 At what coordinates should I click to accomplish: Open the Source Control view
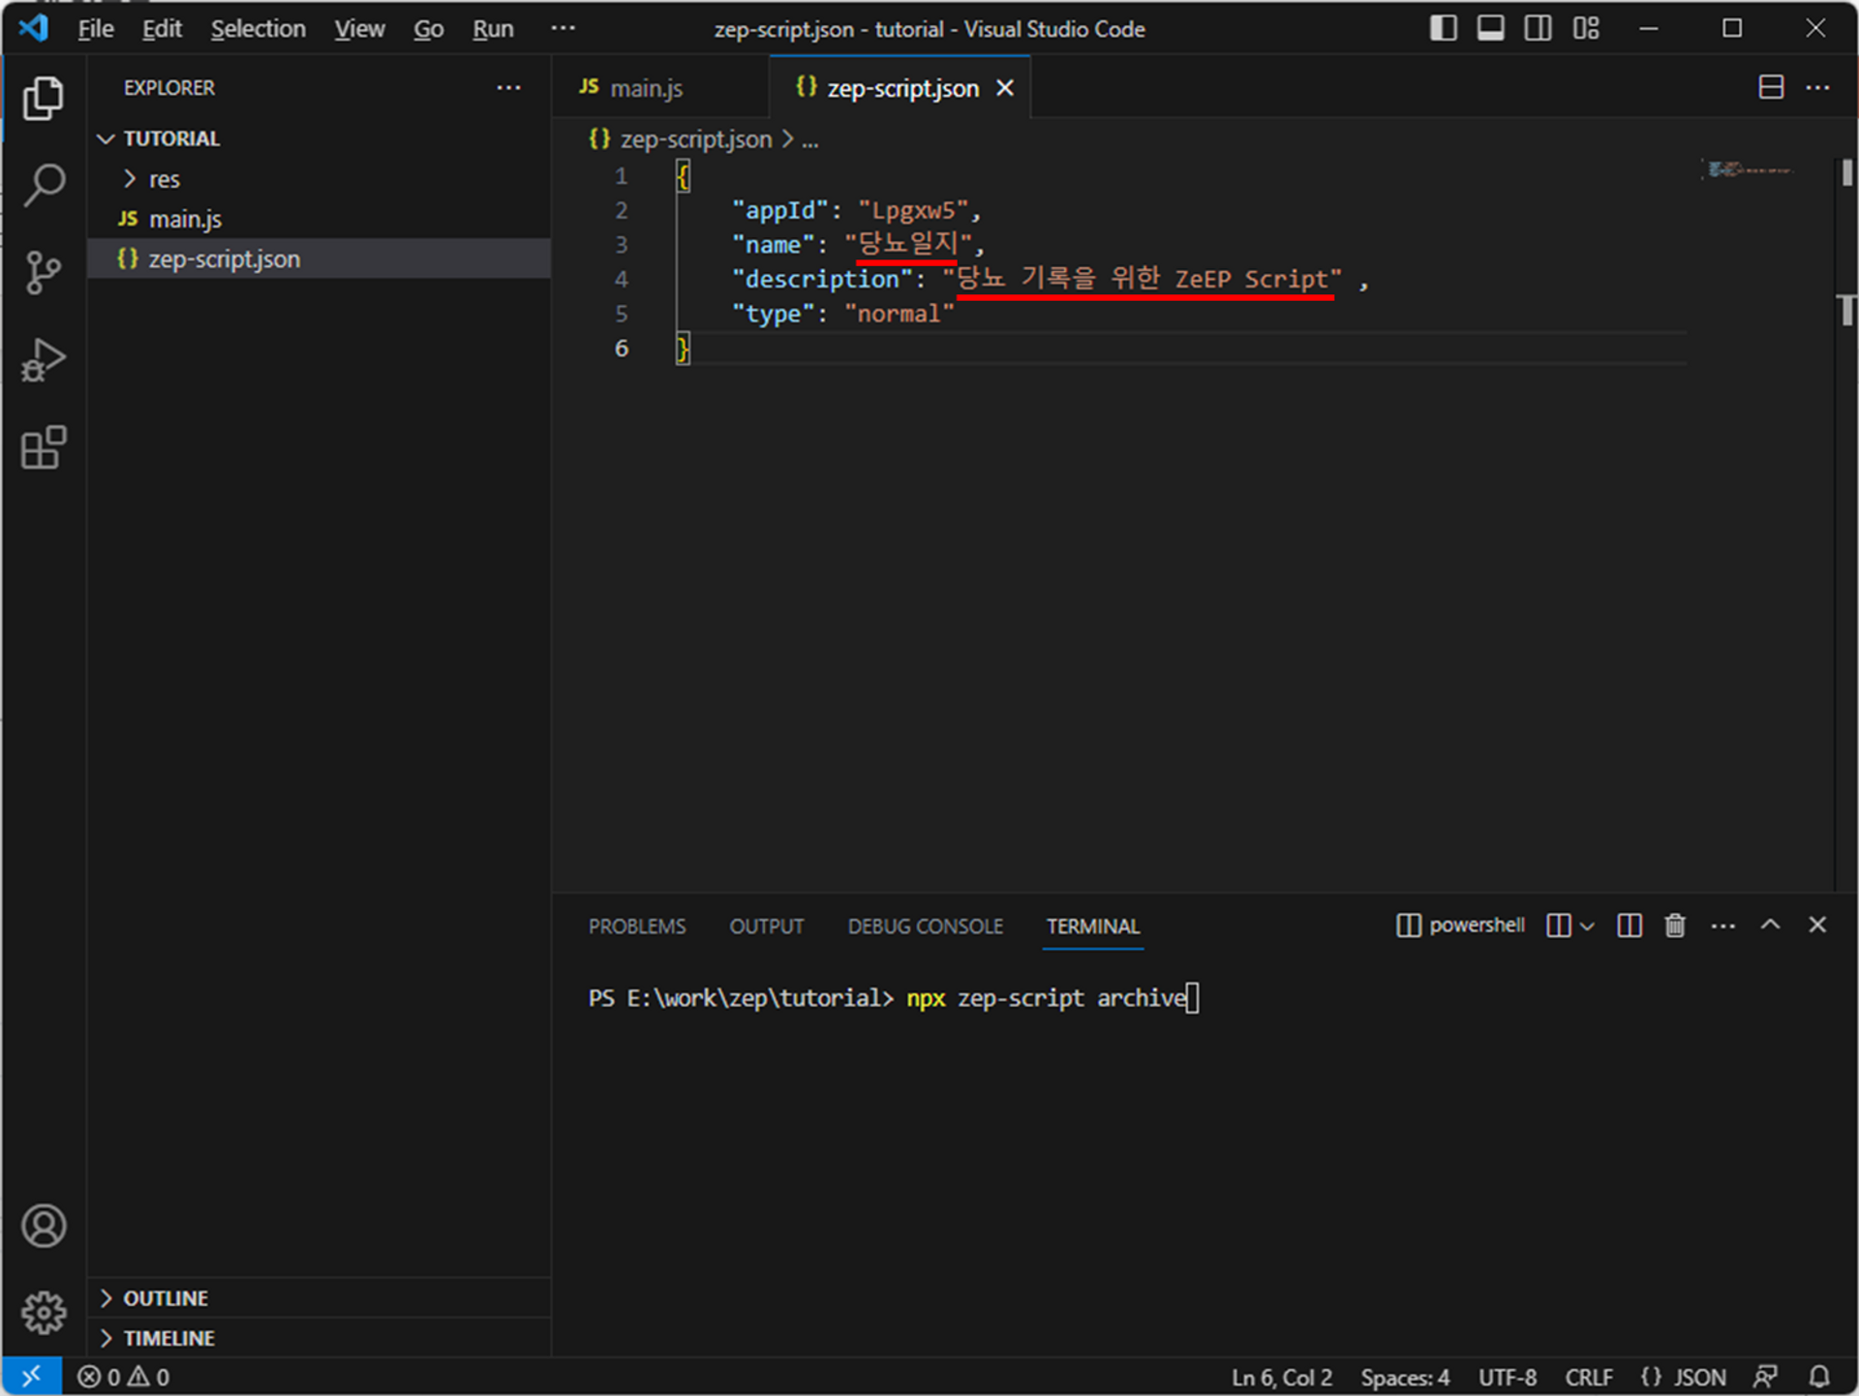pos(44,272)
